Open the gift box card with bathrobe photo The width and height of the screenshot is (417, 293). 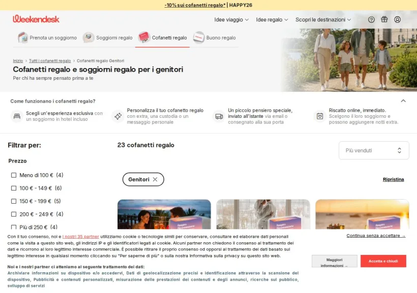point(263,214)
